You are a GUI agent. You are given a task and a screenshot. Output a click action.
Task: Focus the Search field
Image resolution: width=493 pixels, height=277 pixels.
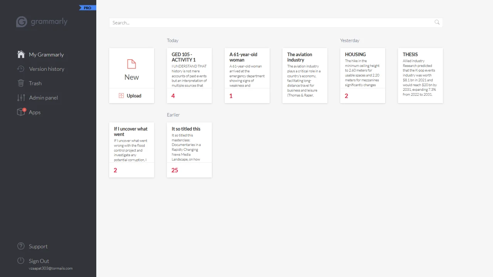(276, 22)
